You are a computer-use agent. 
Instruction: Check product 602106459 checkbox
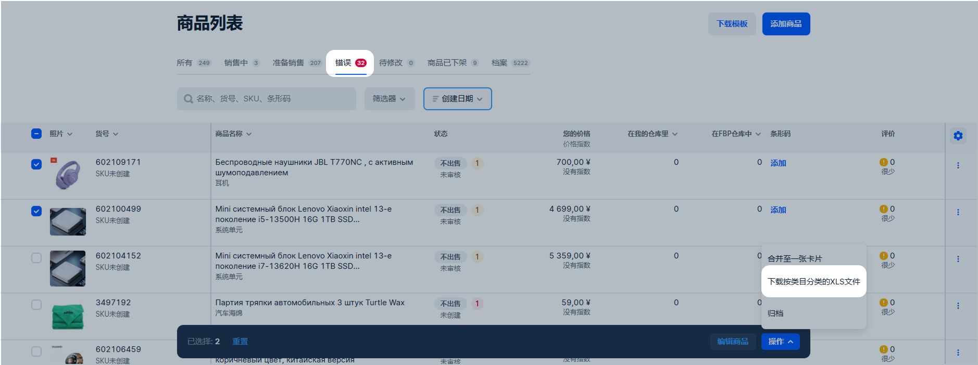coord(36,351)
